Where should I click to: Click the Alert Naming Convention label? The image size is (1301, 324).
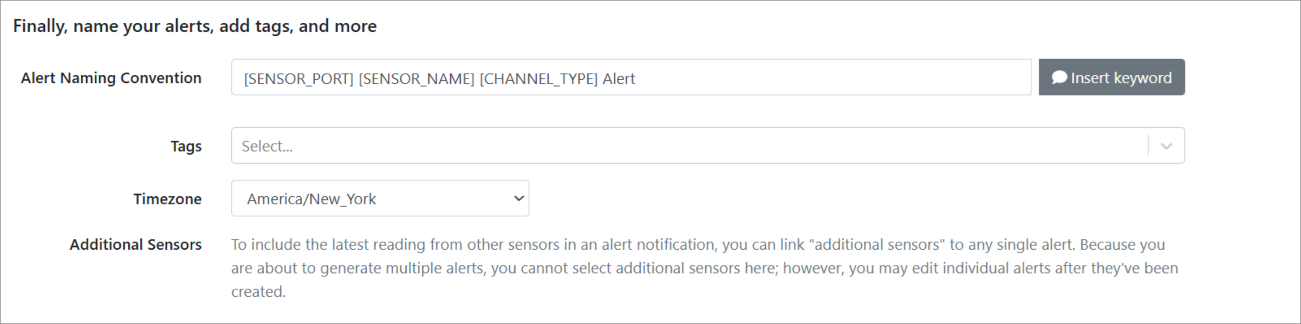[111, 78]
